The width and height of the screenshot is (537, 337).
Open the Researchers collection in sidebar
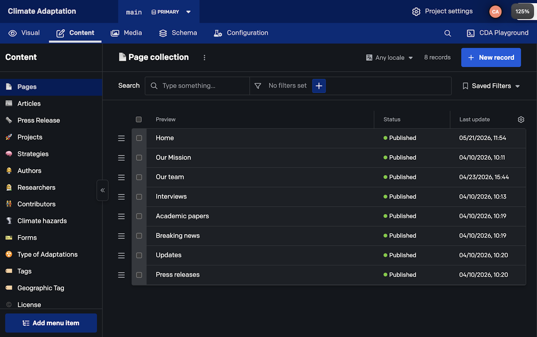tap(51, 188)
